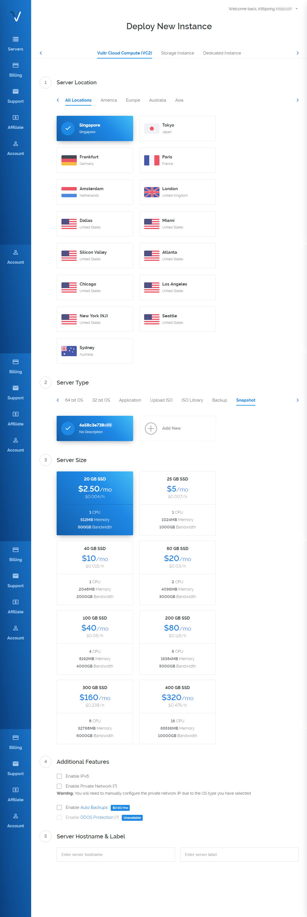Switch to the Dedicated Instance tab
This screenshot has width=307, height=917.
tap(222, 53)
